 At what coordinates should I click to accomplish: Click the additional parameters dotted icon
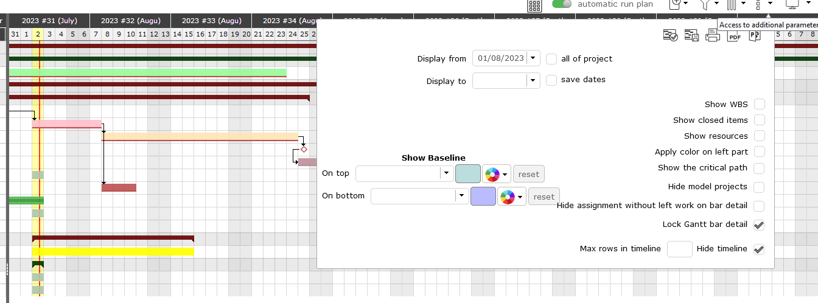point(759,4)
